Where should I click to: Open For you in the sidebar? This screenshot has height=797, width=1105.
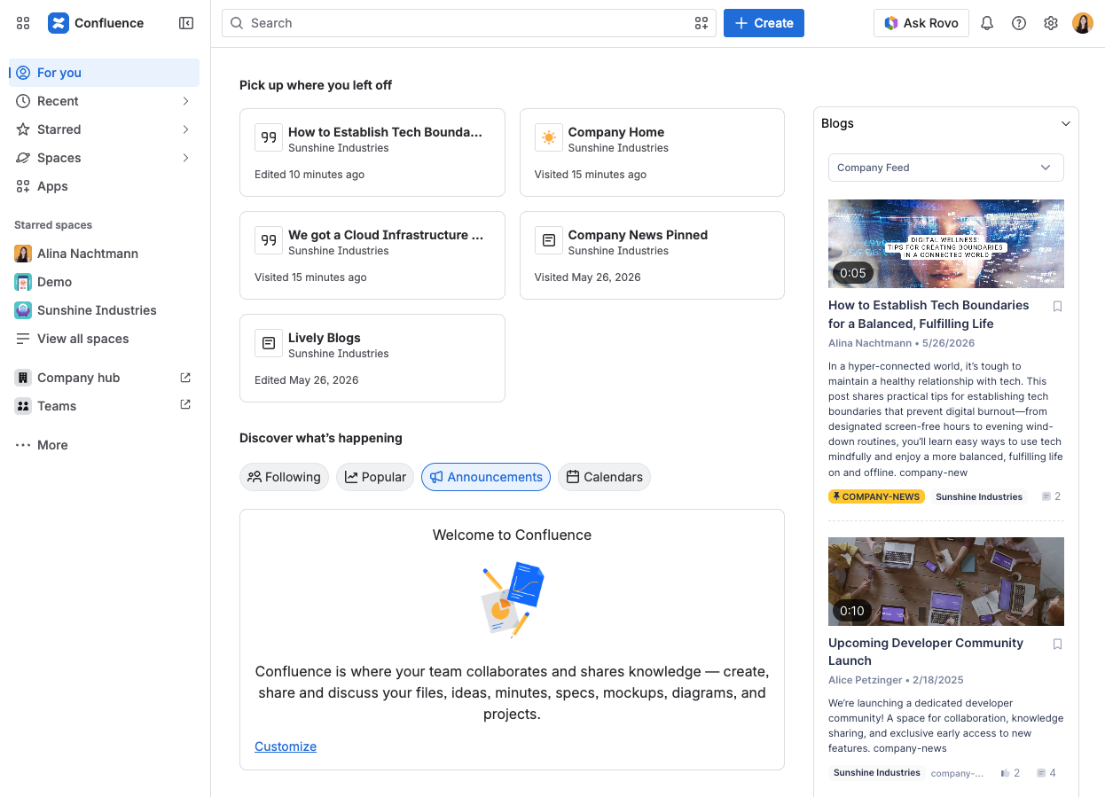pyautogui.click(x=105, y=73)
